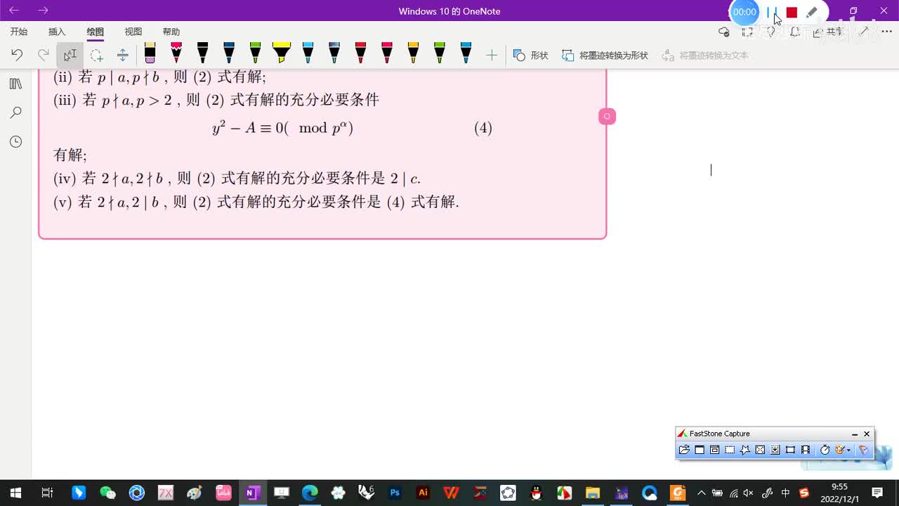Stop the recording with red square
Image resolution: width=899 pixels, height=506 pixels.
(792, 12)
